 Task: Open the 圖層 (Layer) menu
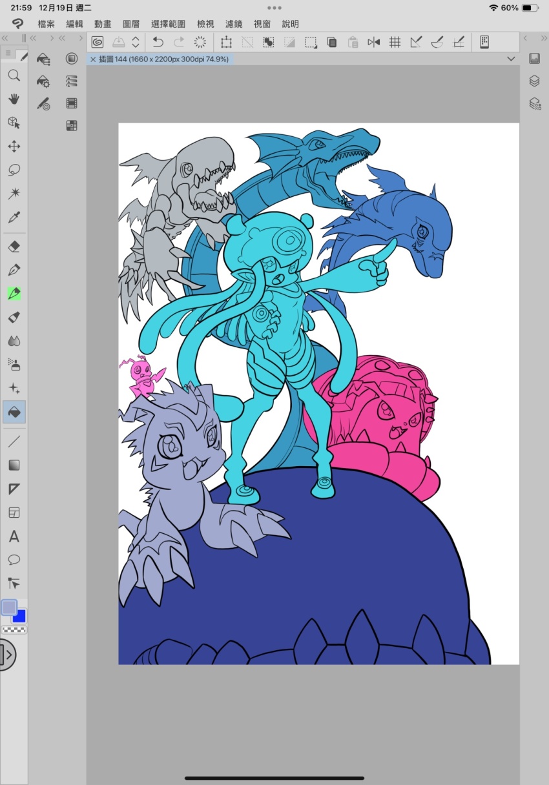(x=131, y=24)
